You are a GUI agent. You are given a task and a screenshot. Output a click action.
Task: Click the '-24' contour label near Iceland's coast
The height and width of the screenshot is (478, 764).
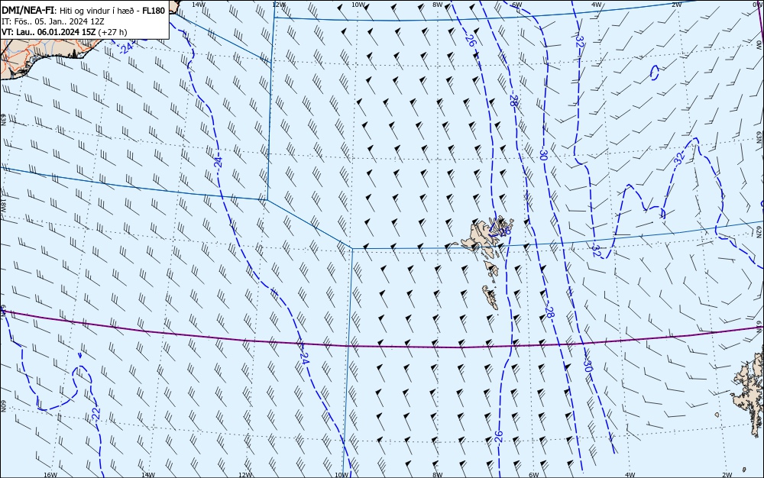click(x=126, y=48)
